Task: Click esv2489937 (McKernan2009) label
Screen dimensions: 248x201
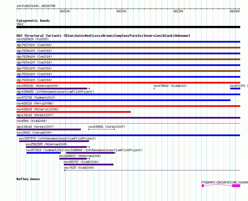Action: tap(80, 156)
